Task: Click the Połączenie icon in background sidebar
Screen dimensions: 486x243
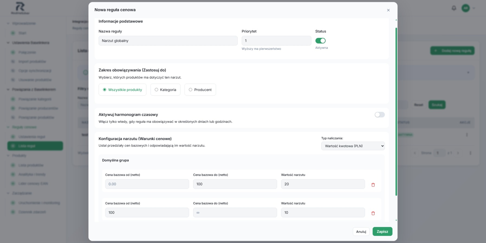Action: (13, 52)
